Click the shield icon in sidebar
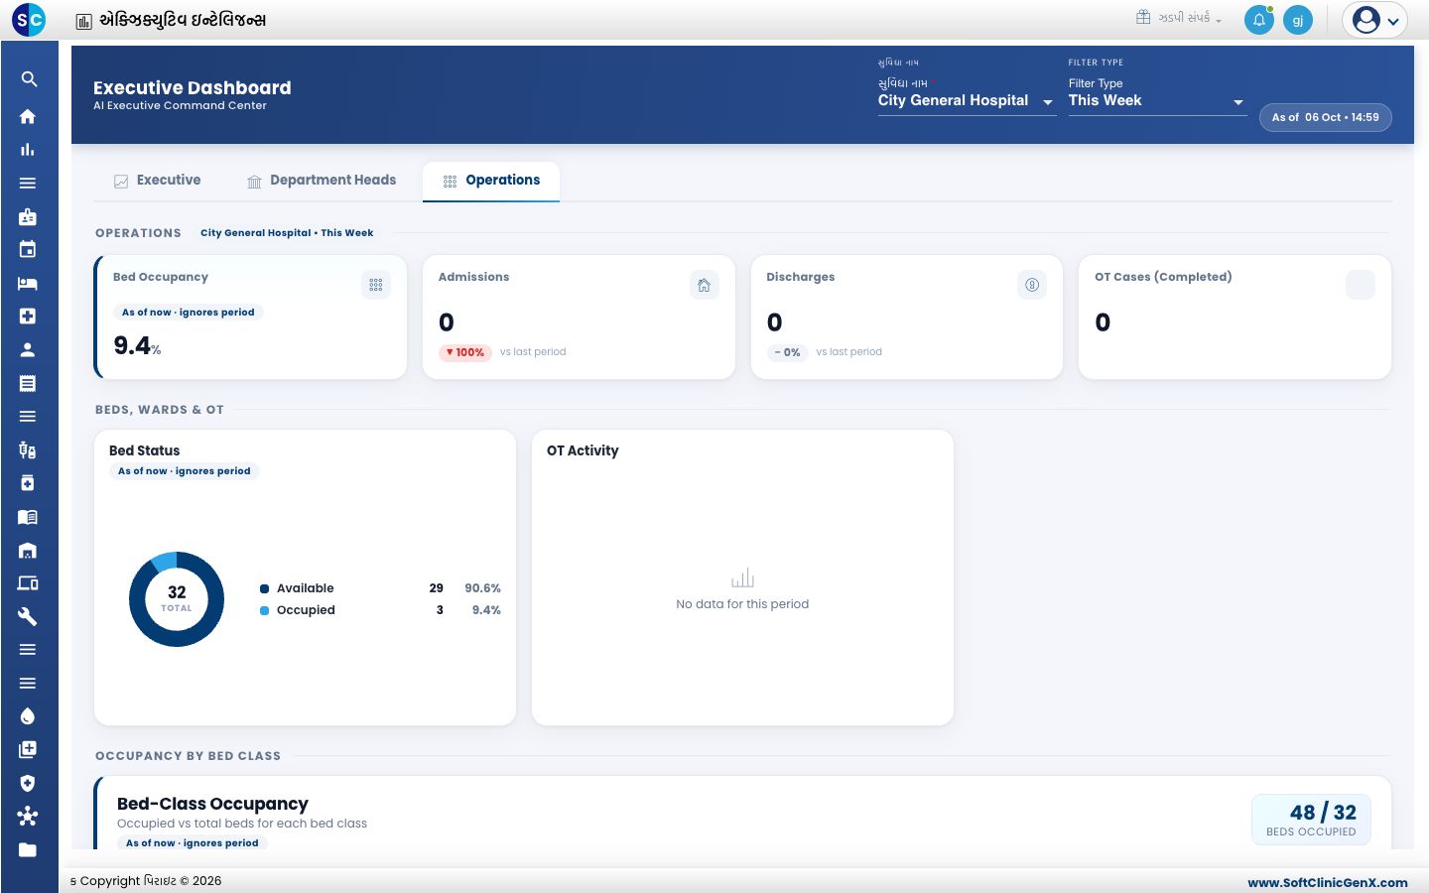 click(x=28, y=783)
